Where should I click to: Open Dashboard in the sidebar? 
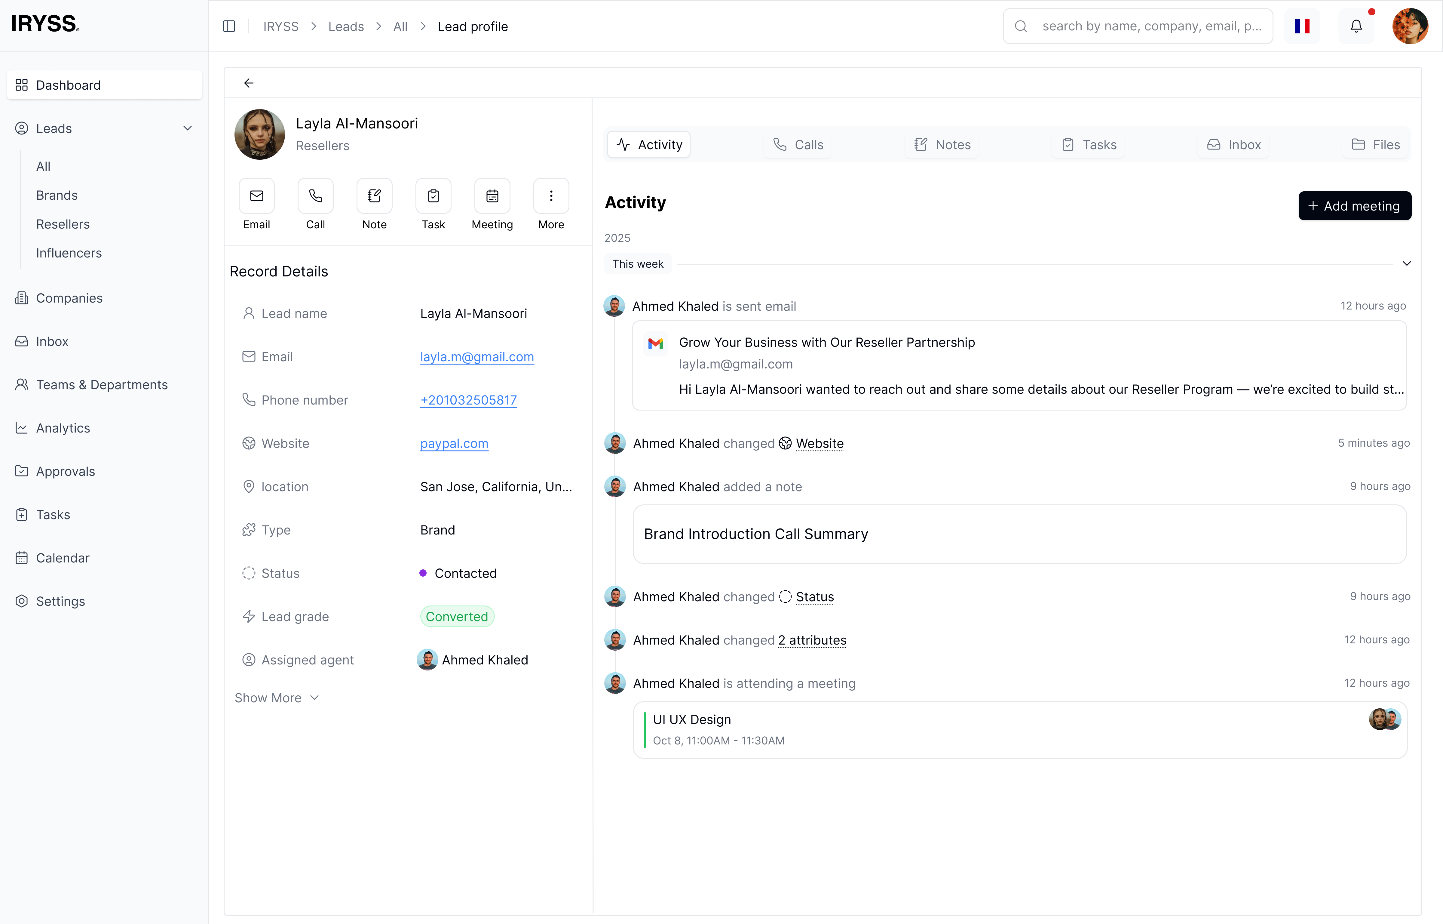point(104,85)
